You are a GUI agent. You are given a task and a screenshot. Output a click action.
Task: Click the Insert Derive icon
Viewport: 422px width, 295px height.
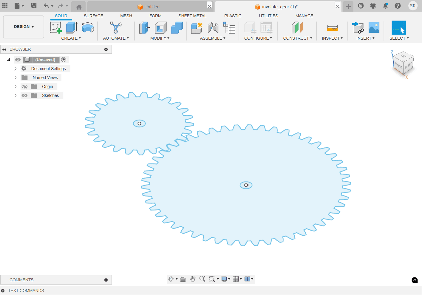[358, 28]
